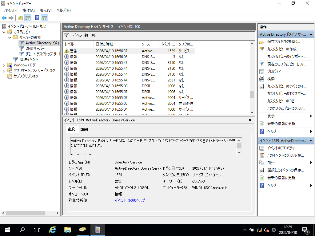This screenshot has height=236, width=315.
Task: Open the 表示(V) menu
Action: point(46,10)
